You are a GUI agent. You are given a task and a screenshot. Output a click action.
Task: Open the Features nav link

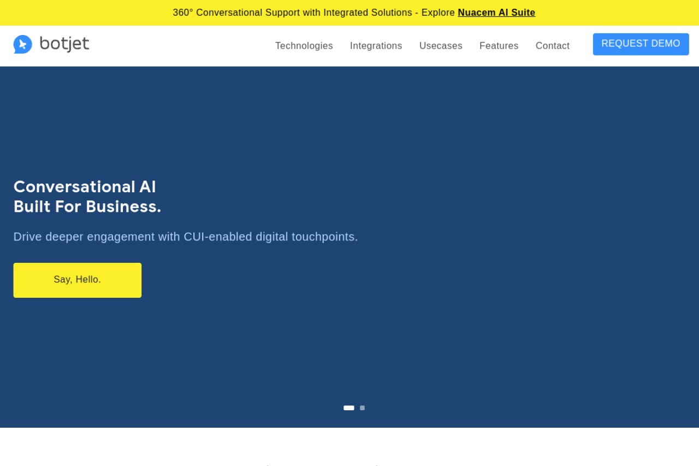(x=499, y=46)
